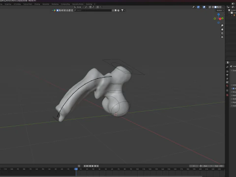Jump to the first frame
The width and height of the screenshot is (236, 177).
coord(85,166)
